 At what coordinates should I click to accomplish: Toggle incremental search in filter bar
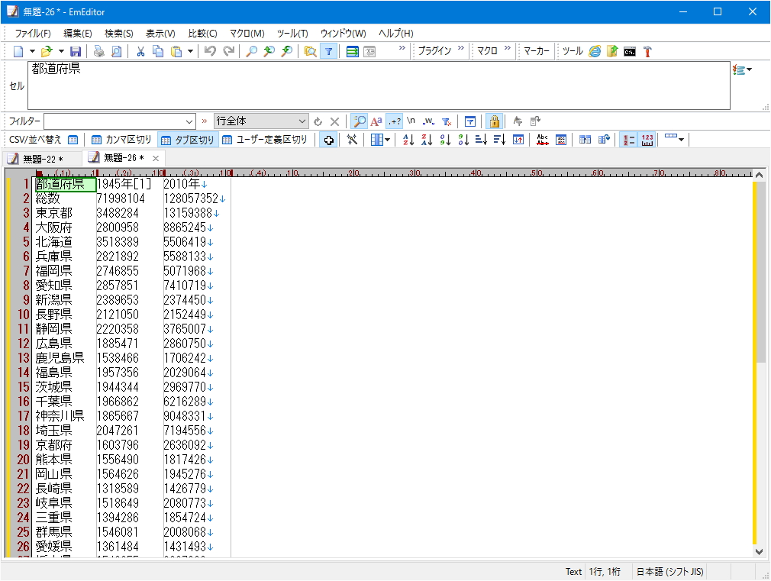click(x=360, y=121)
